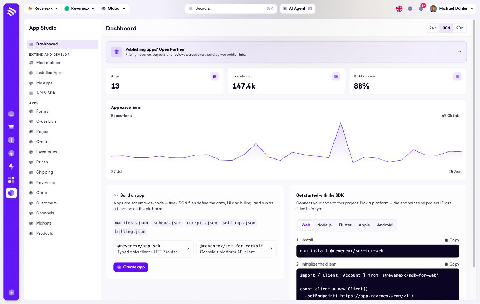Copy the Initialize the client code
The width and height of the screenshot is (480, 304).
[452, 264]
